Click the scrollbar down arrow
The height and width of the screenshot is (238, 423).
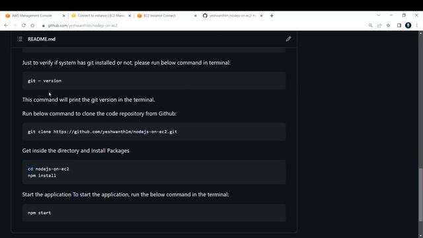[x=420, y=235]
